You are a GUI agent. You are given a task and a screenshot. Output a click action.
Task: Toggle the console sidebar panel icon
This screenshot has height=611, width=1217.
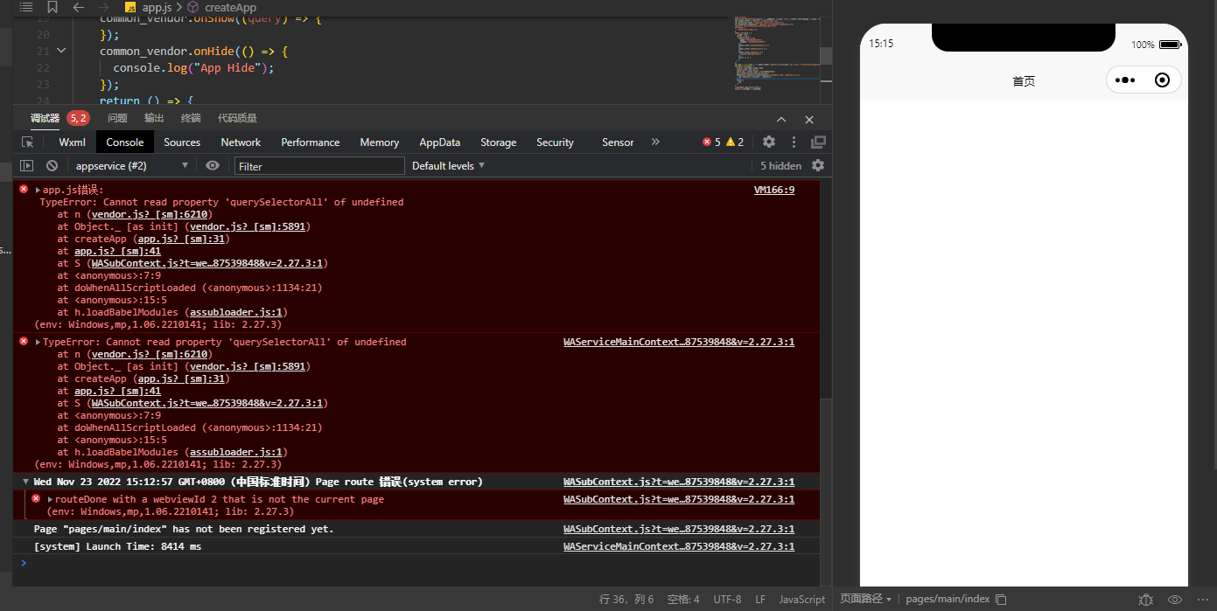[26, 165]
